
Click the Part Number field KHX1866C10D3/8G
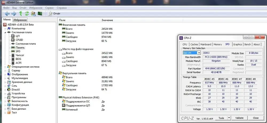[x=216, y=69]
